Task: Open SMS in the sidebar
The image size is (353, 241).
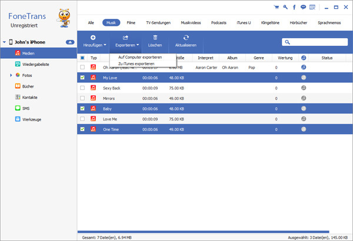Action: [x=22, y=108]
